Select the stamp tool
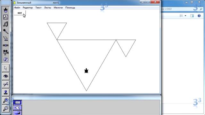This screenshot has width=205, height=115. pos(6,92)
